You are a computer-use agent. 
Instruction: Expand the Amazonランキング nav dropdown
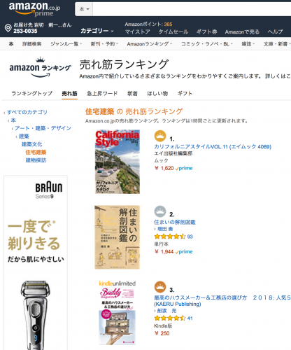150,44
